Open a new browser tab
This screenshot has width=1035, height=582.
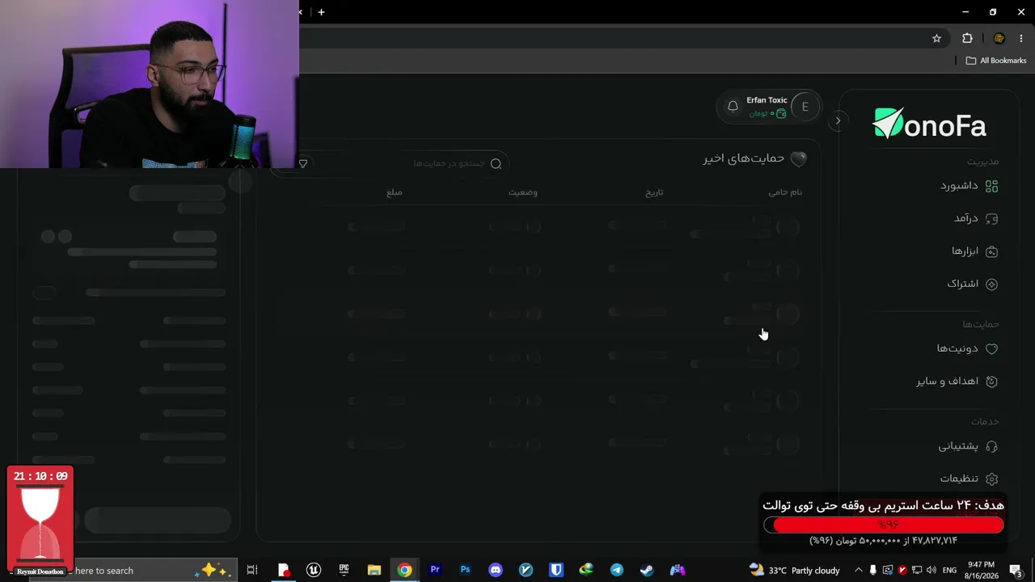click(x=321, y=12)
